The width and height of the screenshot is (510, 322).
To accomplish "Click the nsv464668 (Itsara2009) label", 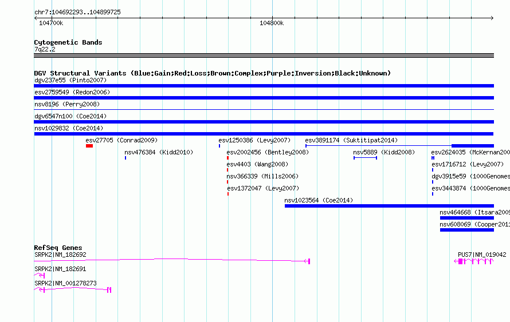I will click(x=474, y=212).
